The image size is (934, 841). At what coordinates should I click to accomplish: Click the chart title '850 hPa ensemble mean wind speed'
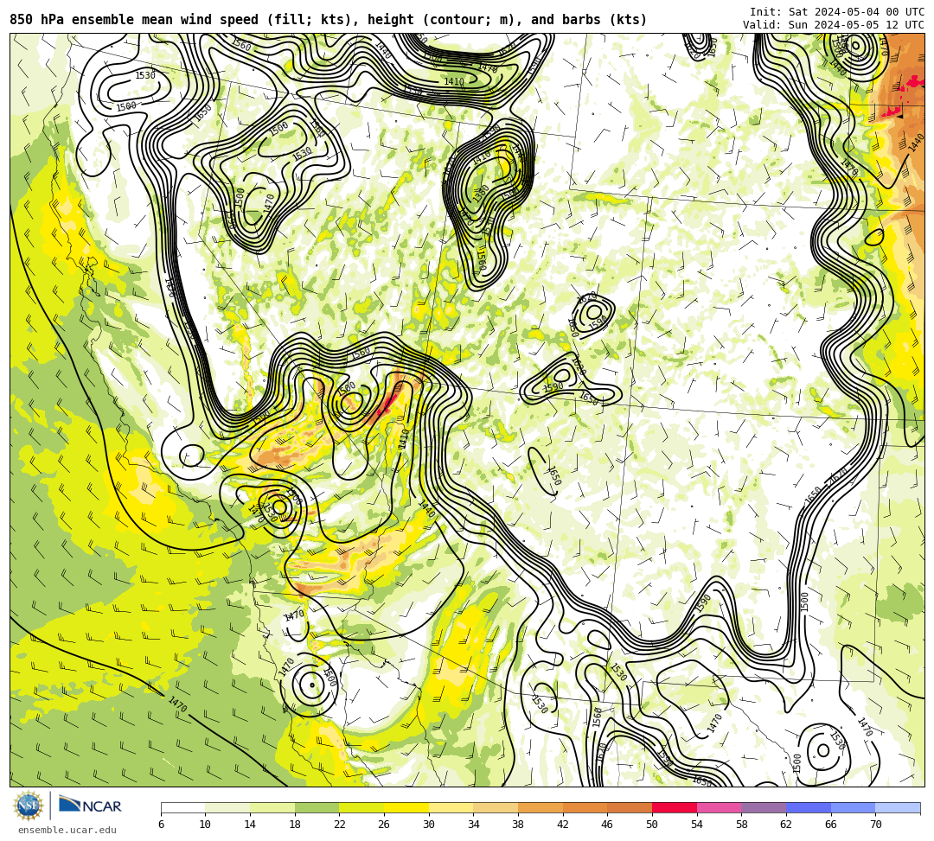pos(134,20)
